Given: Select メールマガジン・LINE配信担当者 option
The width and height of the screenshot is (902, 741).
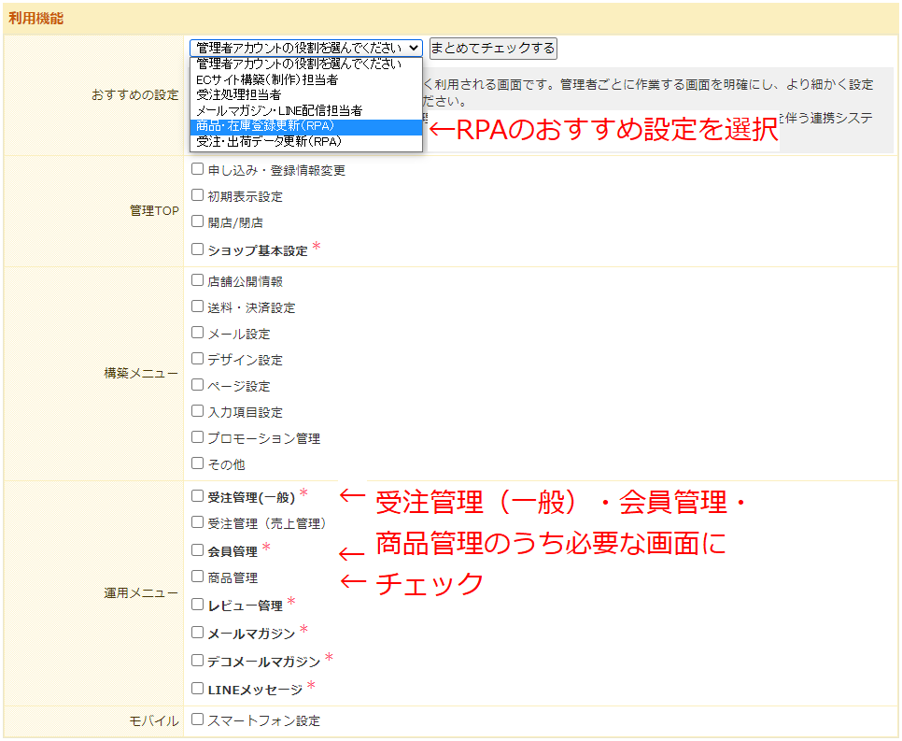Looking at the screenshot, I should point(279,110).
